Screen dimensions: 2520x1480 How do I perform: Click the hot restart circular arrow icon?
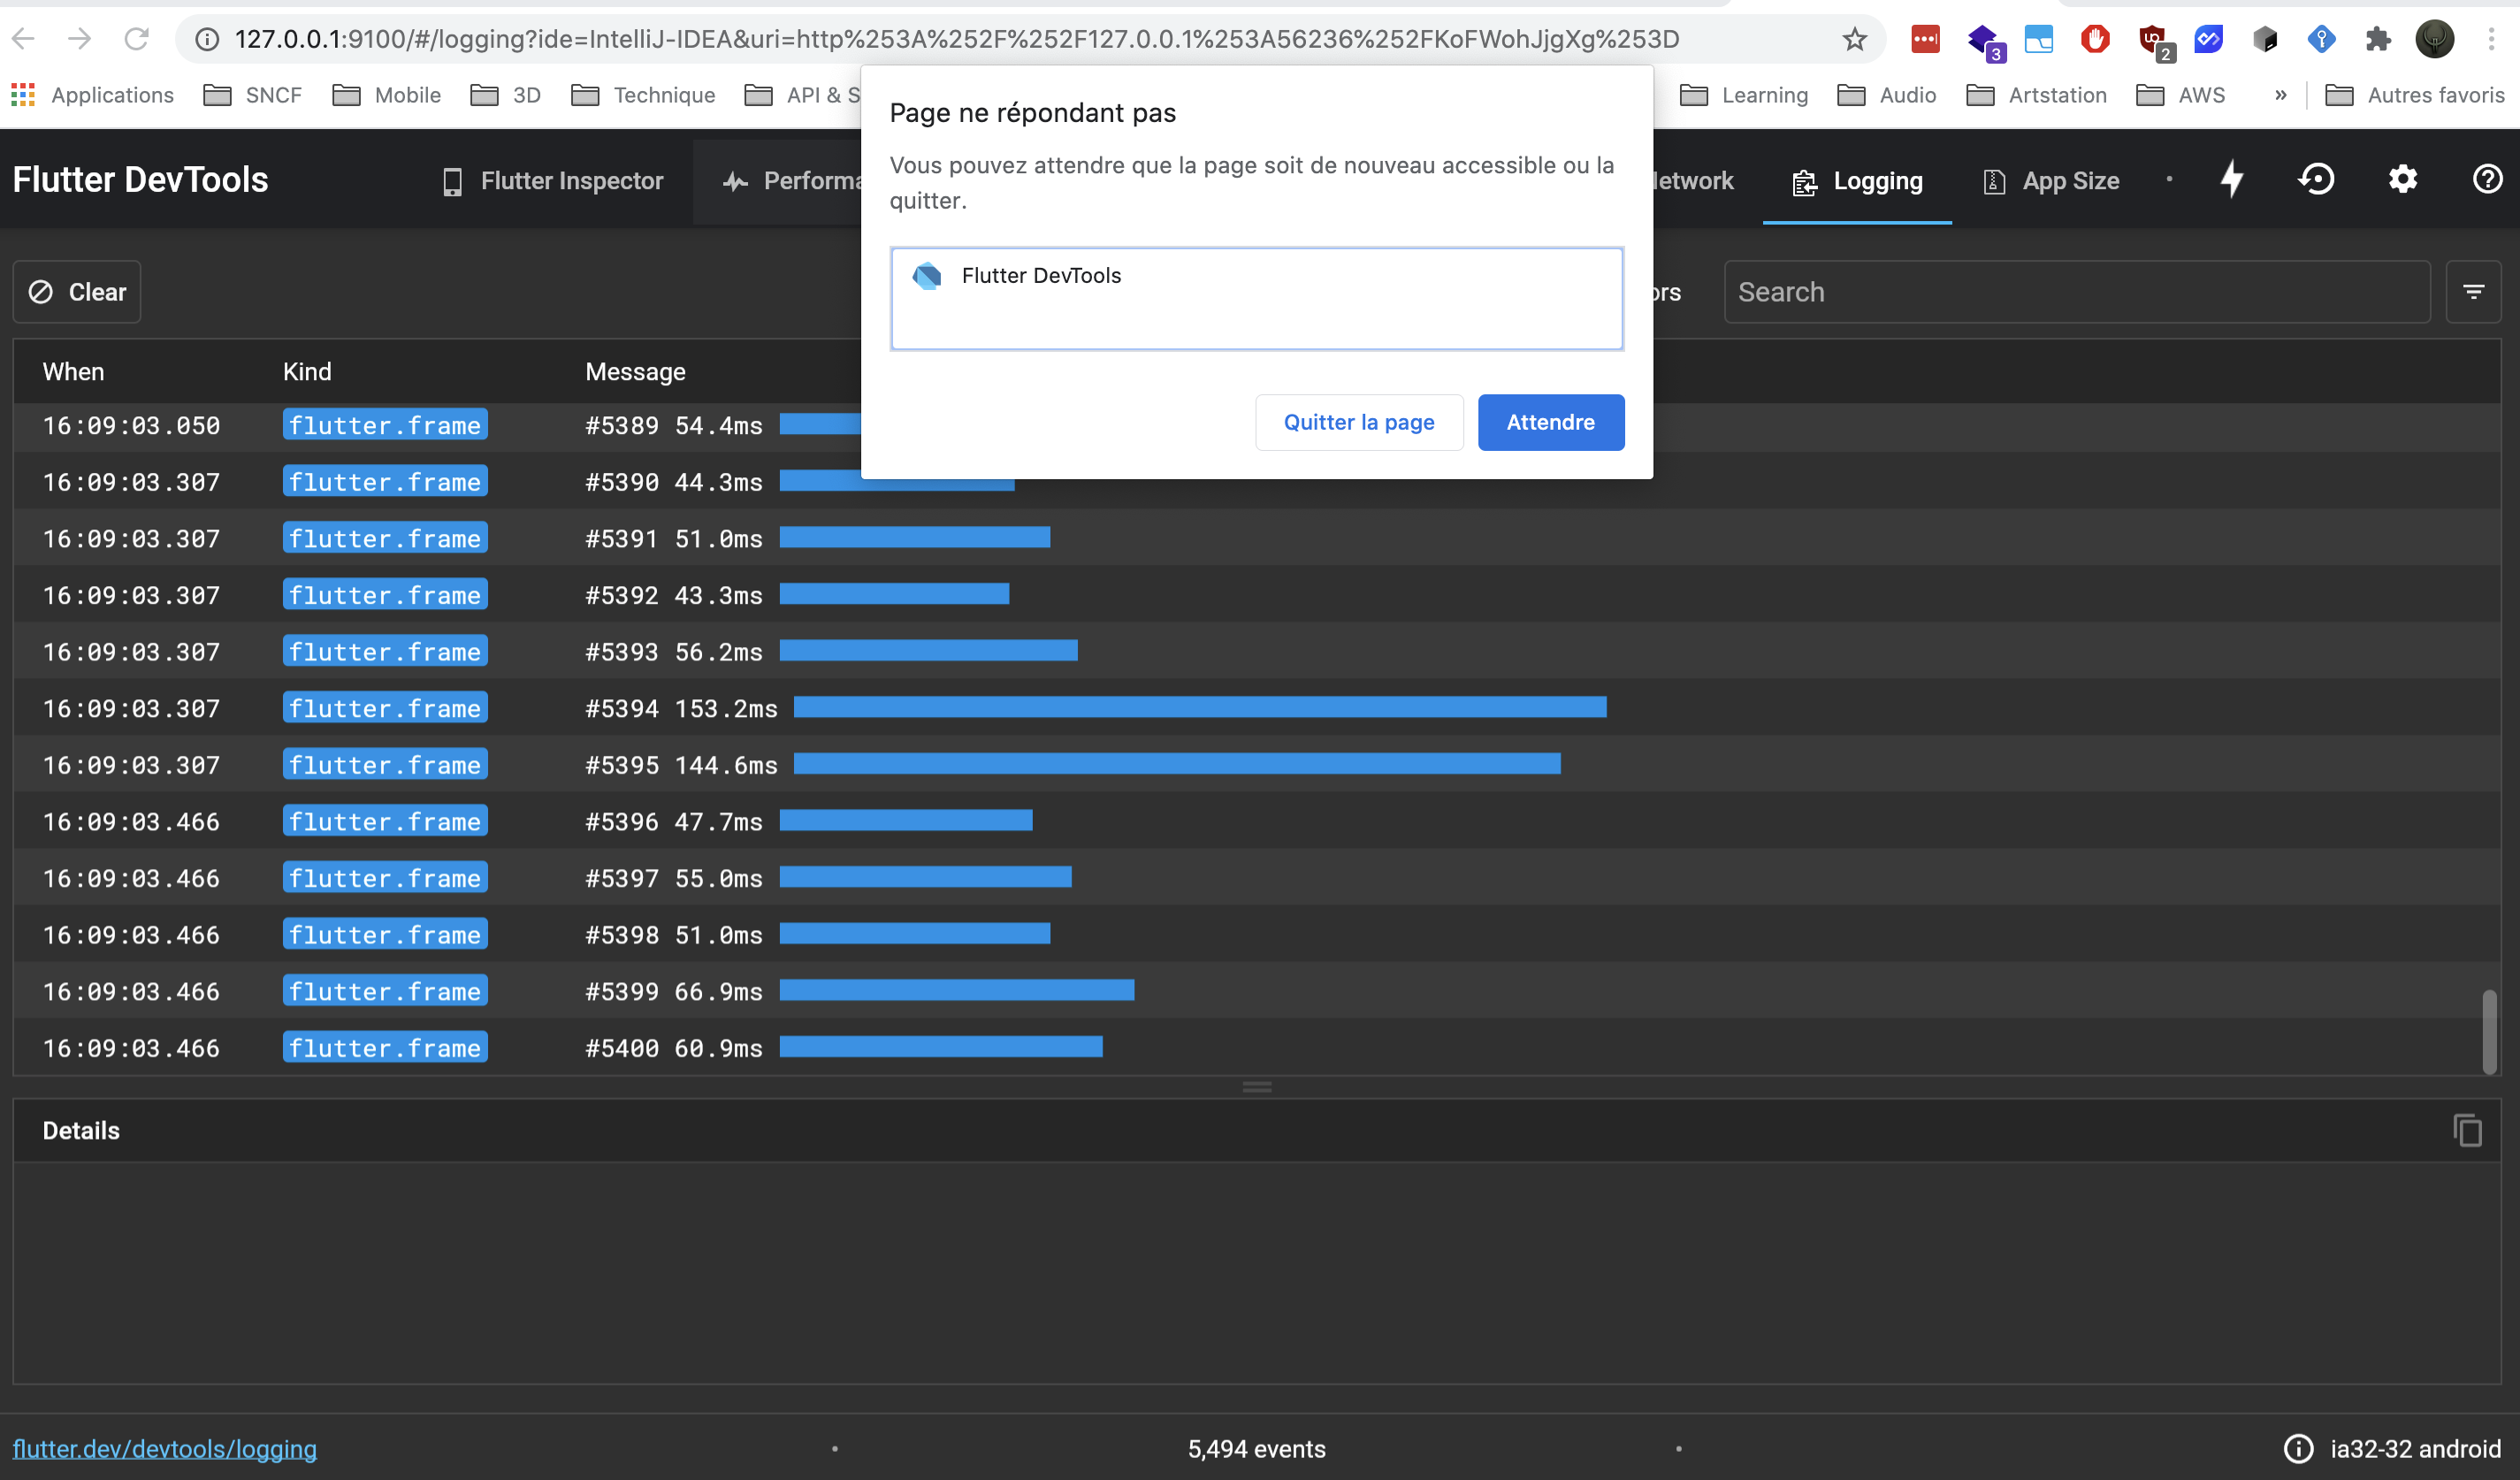click(2317, 180)
